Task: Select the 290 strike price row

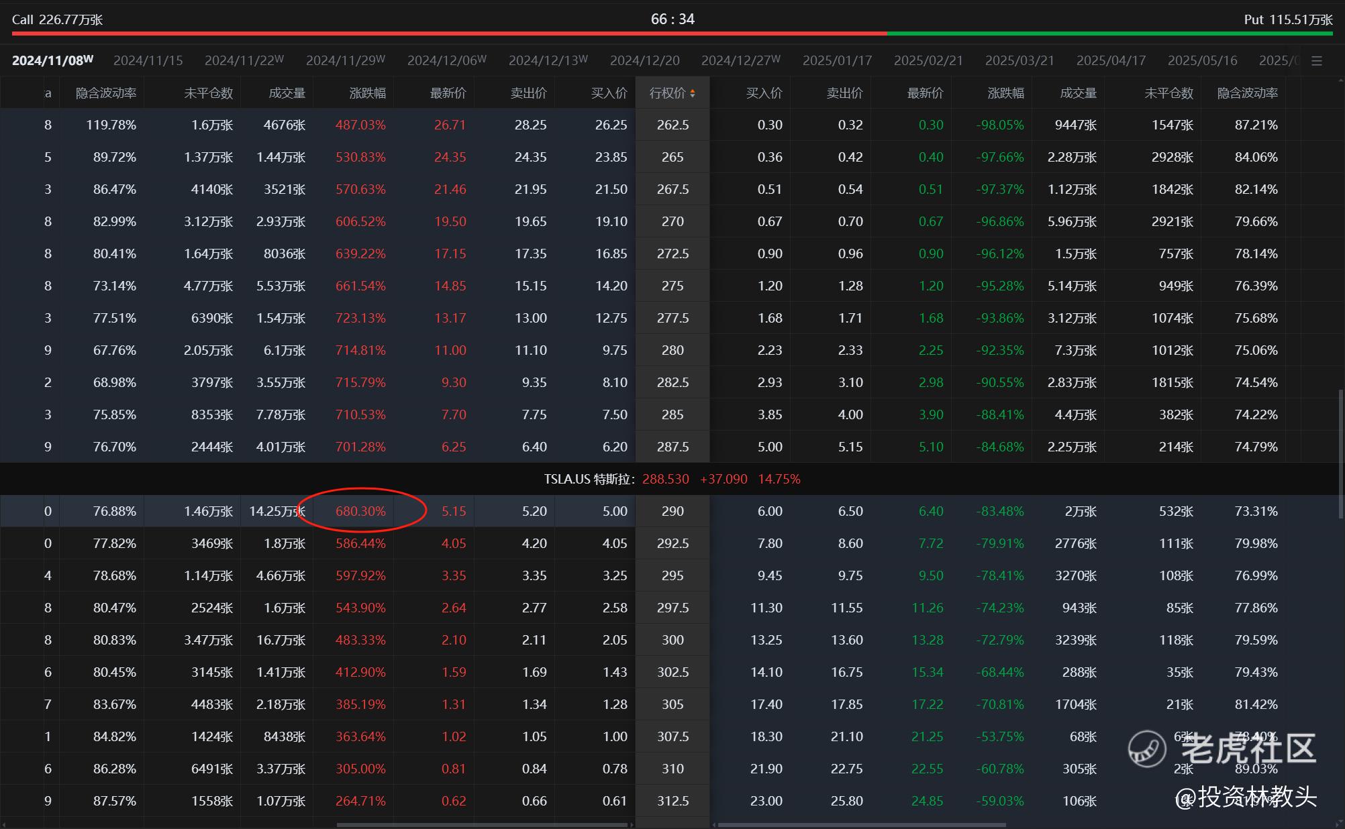Action: [672, 511]
